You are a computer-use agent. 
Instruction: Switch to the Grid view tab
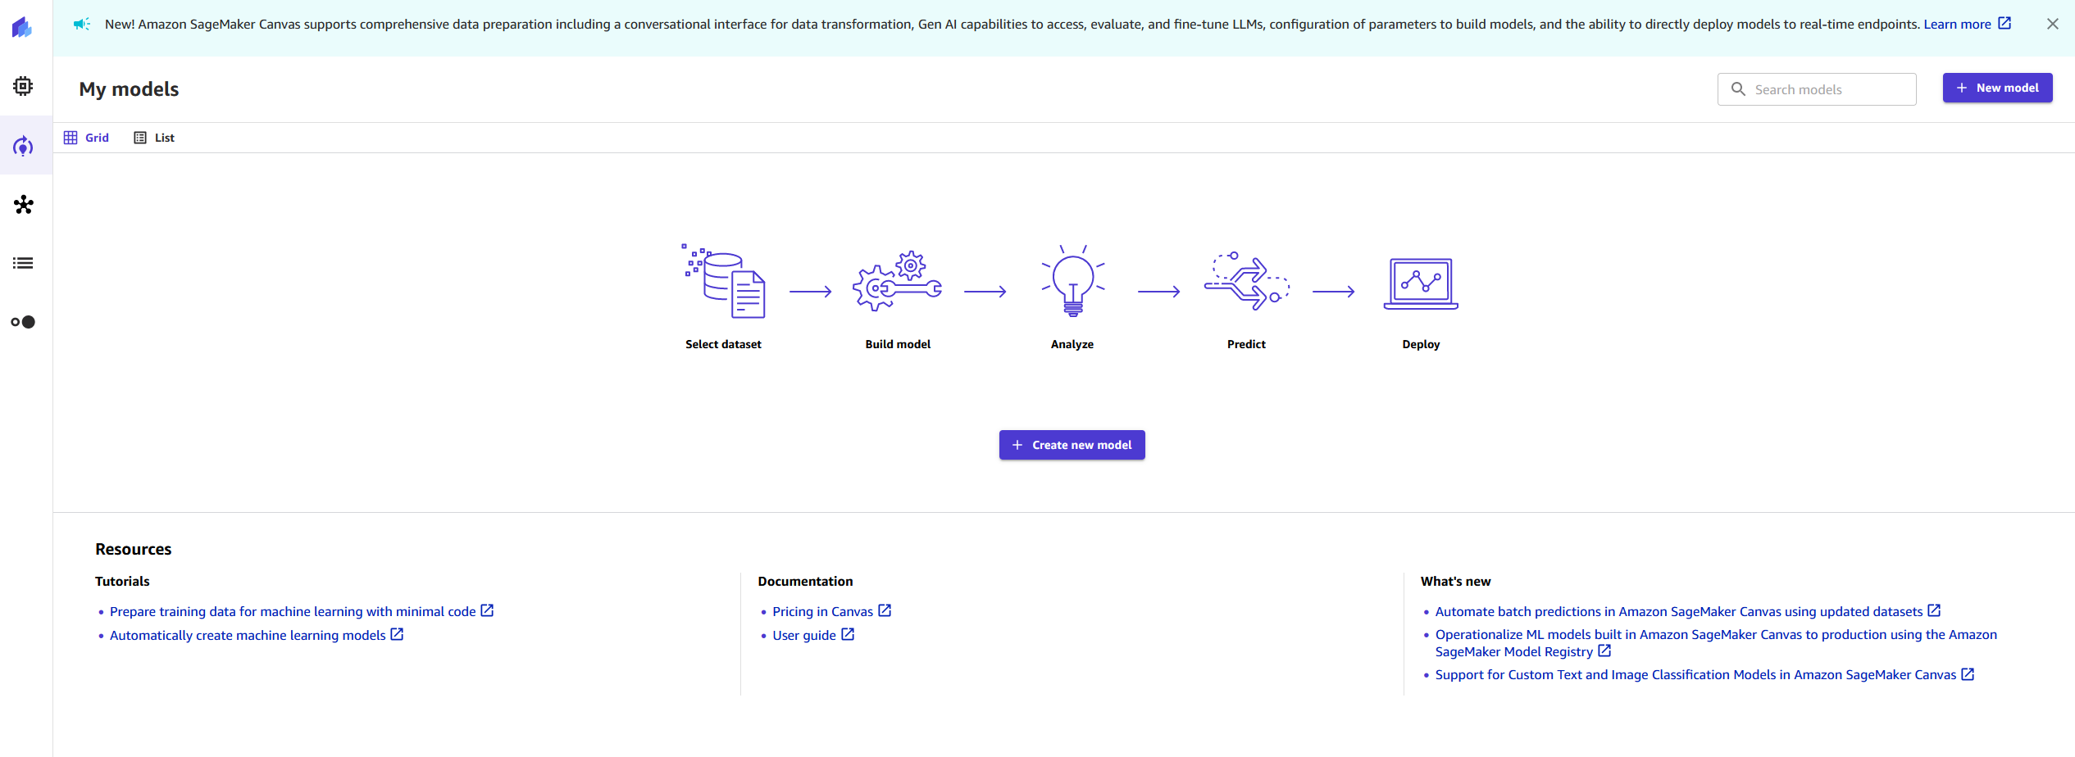click(x=86, y=138)
